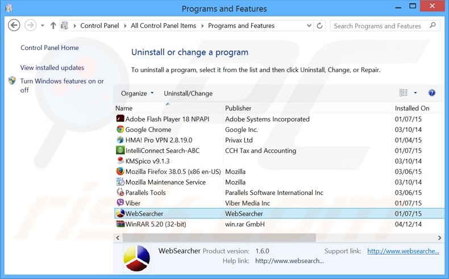Open the recent locations dropdown arrow

pyautogui.click(x=43, y=26)
